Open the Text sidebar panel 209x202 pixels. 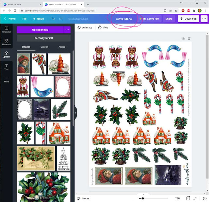(7, 67)
